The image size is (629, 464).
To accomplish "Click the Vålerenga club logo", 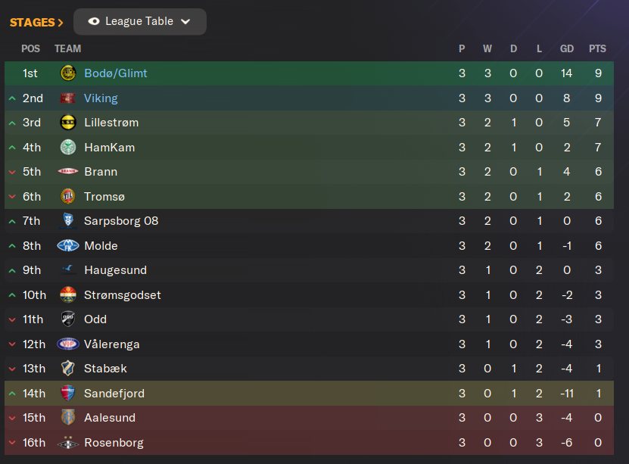I will point(68,344).
